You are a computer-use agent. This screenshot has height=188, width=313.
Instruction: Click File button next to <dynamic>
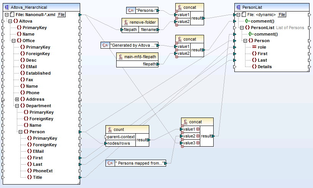[x=282, y=15]
